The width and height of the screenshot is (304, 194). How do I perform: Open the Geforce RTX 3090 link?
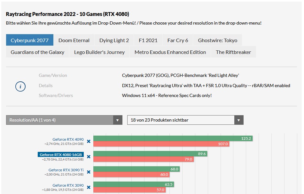(x=68, y=185)
